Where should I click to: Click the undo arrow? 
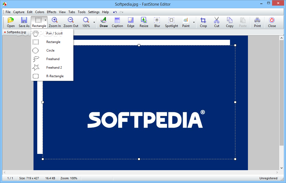(115, 12)
